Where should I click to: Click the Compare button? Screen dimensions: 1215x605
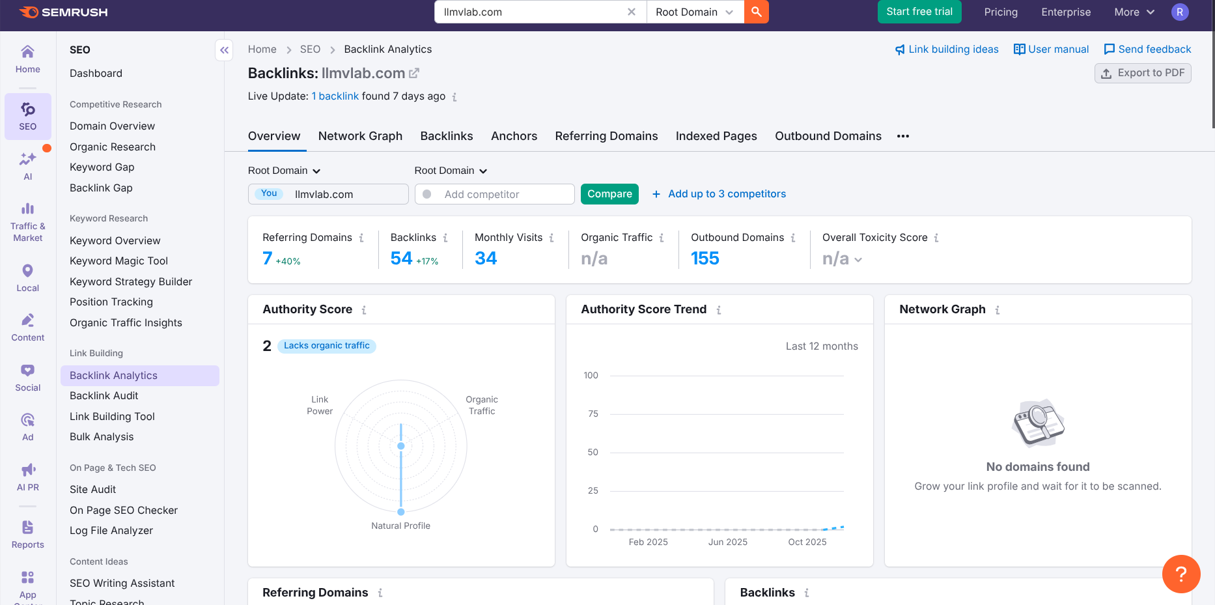[x=609, y=194]
